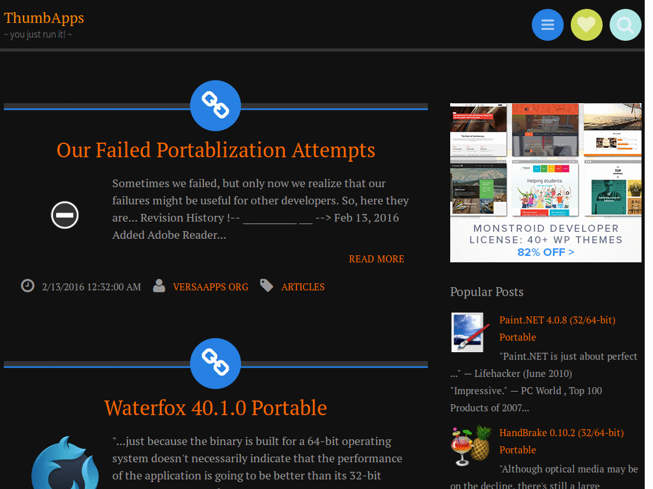This screenshot has width=653, height=489.
Task: Click the no-entry icon beside Failed Portablization excerpt
Action: pyautogui.click(x=64, y=215)
